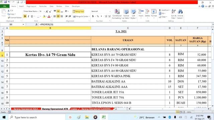The height and width of the screenshot is (120, 214).
Task: Click the comma style icon
Action: [x=101, y=16]
